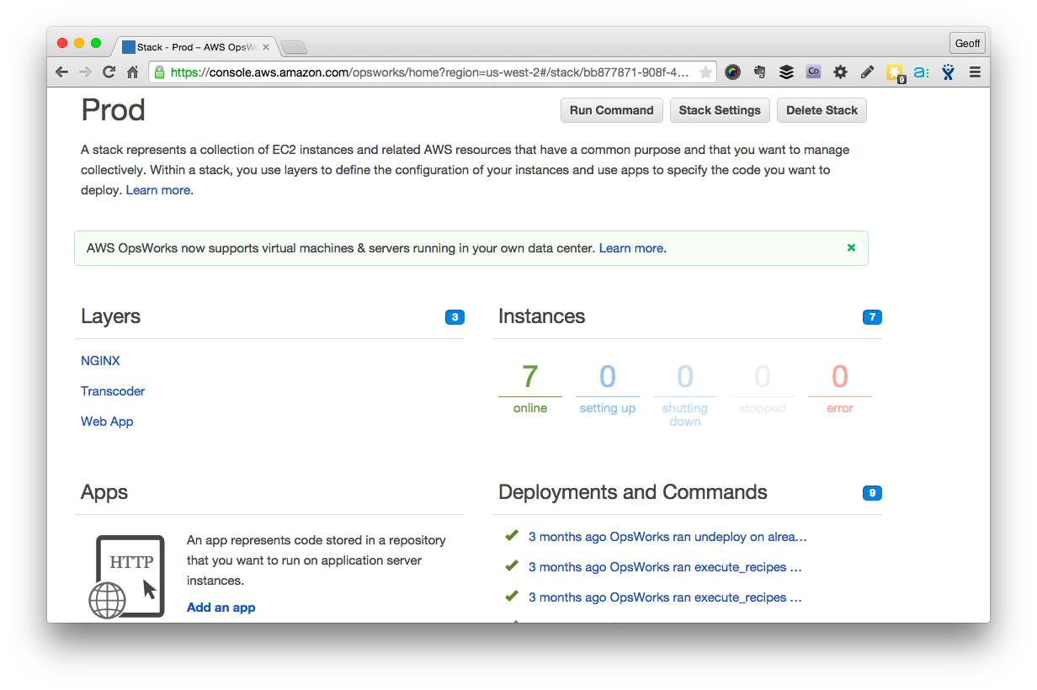Click the blue 'a:' extension icon
Screen dimensions: 1037x690
tap(921, 72)
